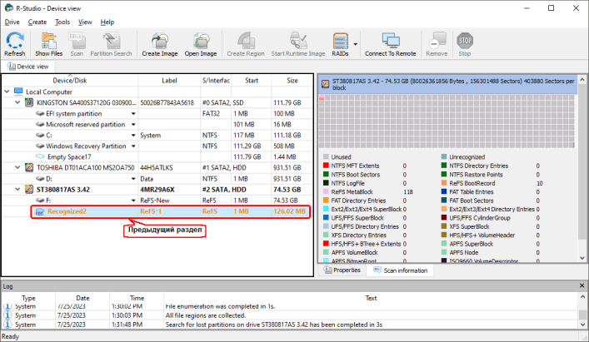Open the Windows Recovery Partition dropdown
The width and height of the screenshot is (589, 342).
coord(133,146)
